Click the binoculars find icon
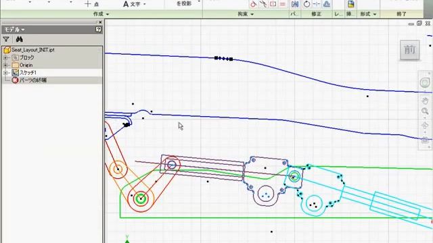433x243 pixels. coord(19,39)
